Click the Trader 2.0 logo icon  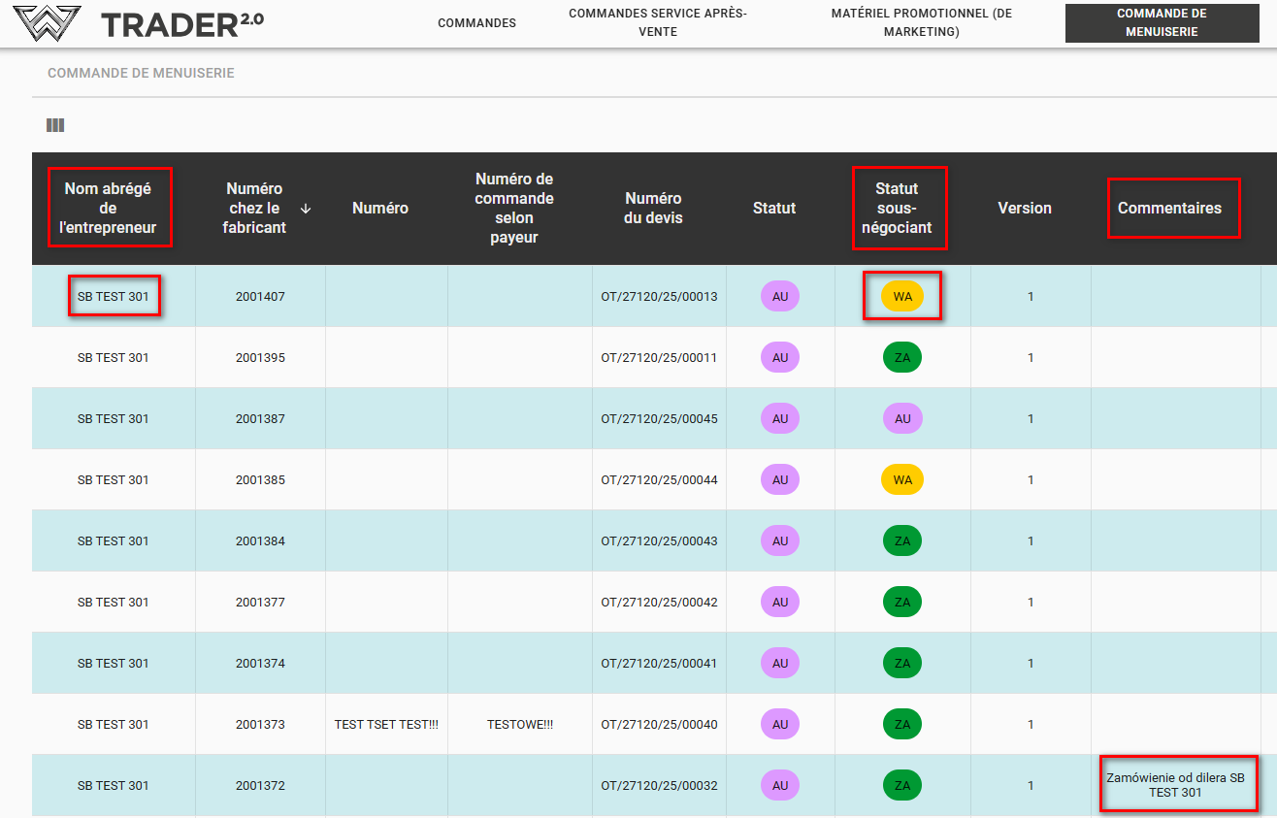(46, 23)
